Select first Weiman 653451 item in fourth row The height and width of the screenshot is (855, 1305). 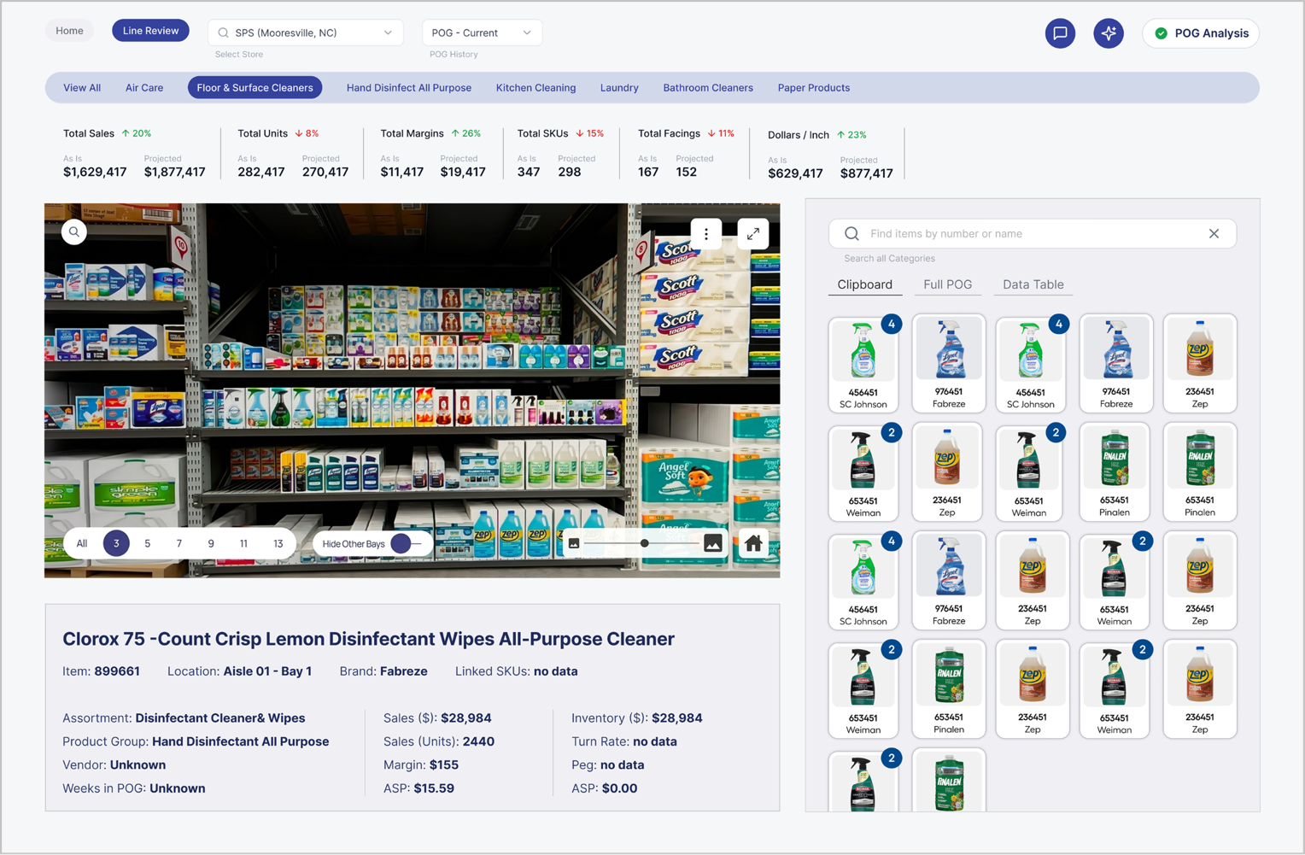(x=863, y=689)
